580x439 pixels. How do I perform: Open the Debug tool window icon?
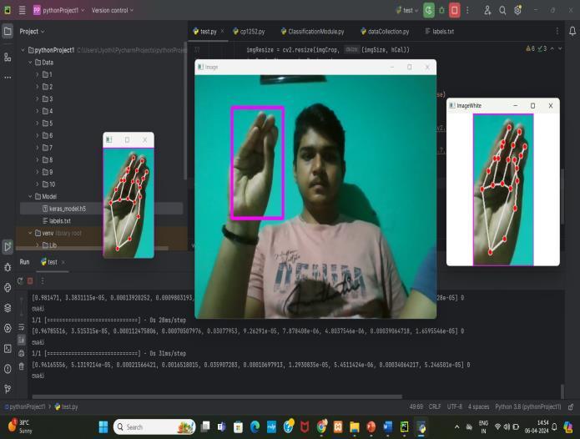8,267
